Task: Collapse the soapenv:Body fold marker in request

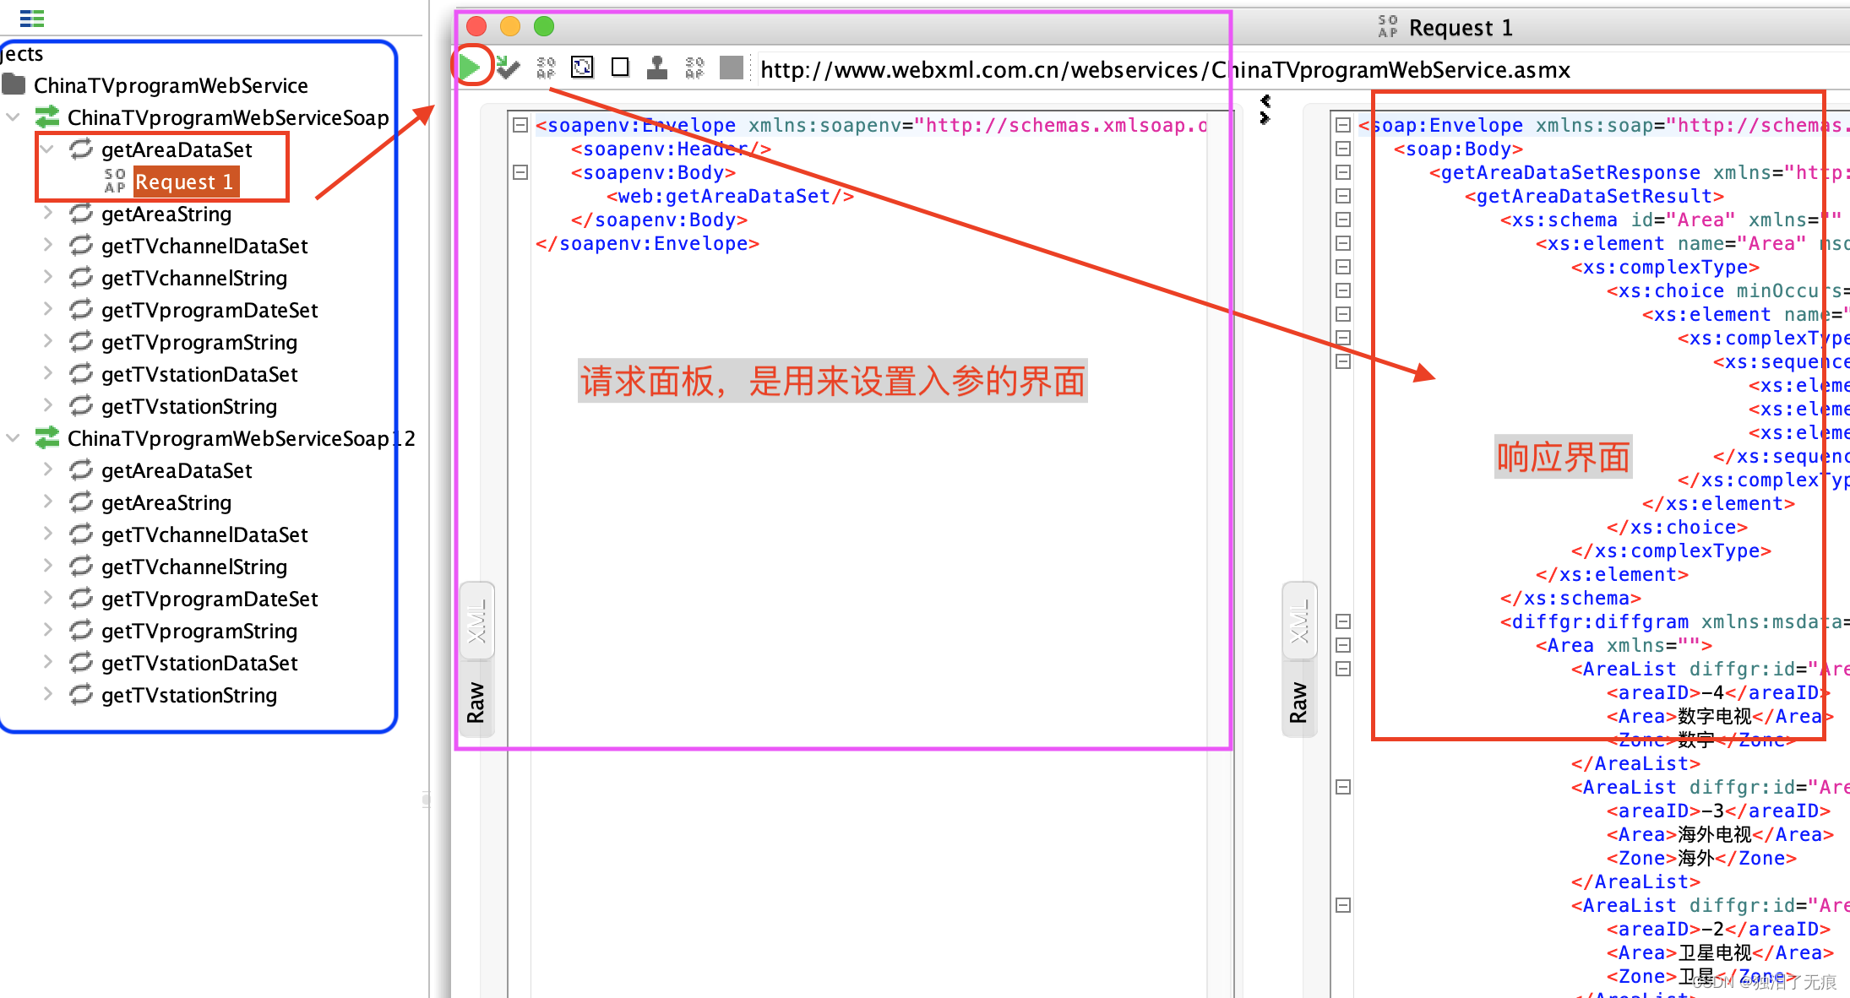Action: click(x=520, y=172)
